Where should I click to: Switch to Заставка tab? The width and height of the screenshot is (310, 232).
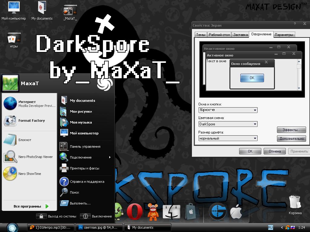pos(240,34)
